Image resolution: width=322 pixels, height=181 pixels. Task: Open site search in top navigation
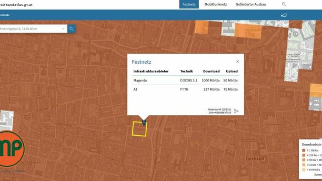pyautogui.click(x=284, y=4)
